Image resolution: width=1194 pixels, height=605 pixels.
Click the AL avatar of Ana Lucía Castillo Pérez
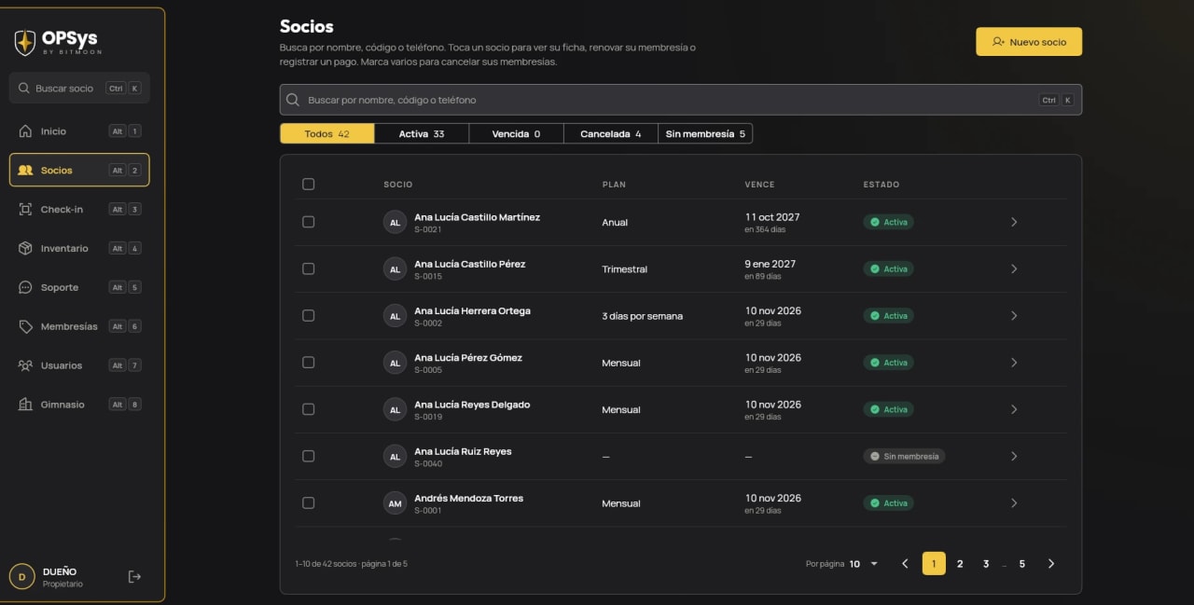coord(395,268)
